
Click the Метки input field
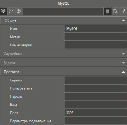tap(95, 37)
